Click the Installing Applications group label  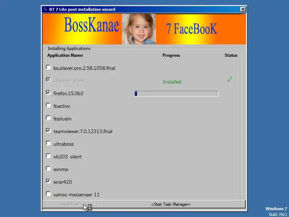pyautogui.click(x=69, y=48)
